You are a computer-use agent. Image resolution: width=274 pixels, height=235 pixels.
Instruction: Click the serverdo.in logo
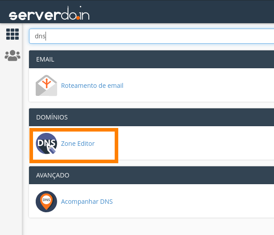coord(49,14)
